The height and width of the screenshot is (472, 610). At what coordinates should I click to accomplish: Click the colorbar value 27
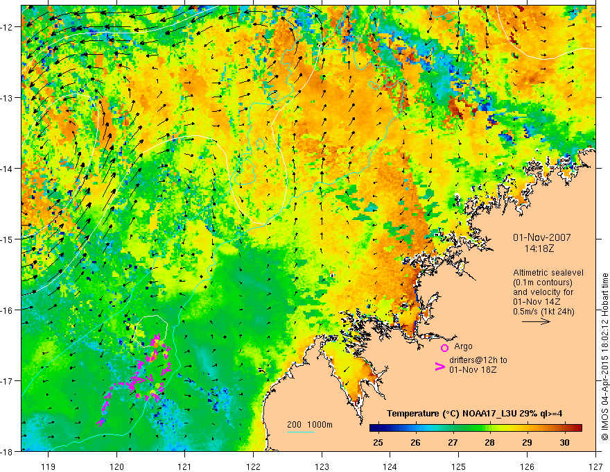(453, 442)
